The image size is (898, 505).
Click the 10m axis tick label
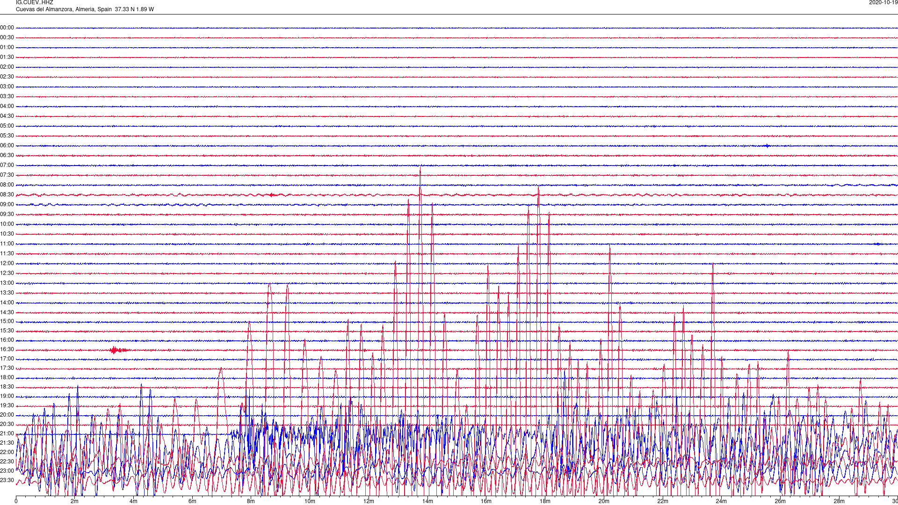[x=310, y=501]
